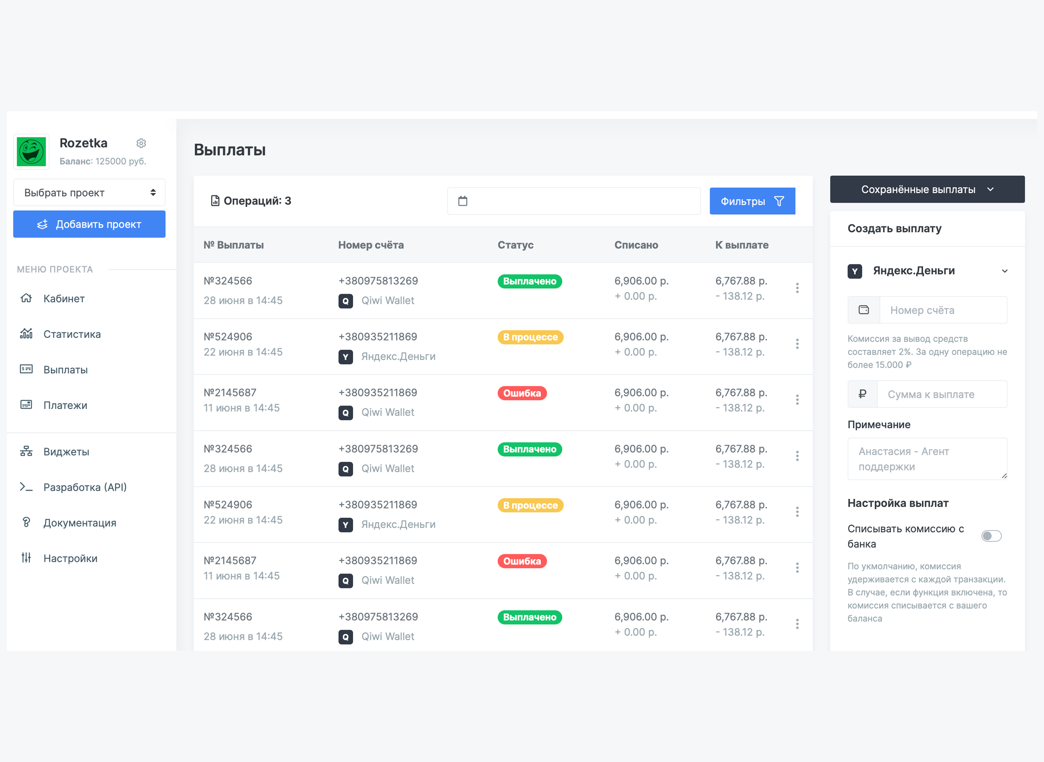Click the Настройки sliders icon
The image size is (1044, 762).
tap(26, 558)
